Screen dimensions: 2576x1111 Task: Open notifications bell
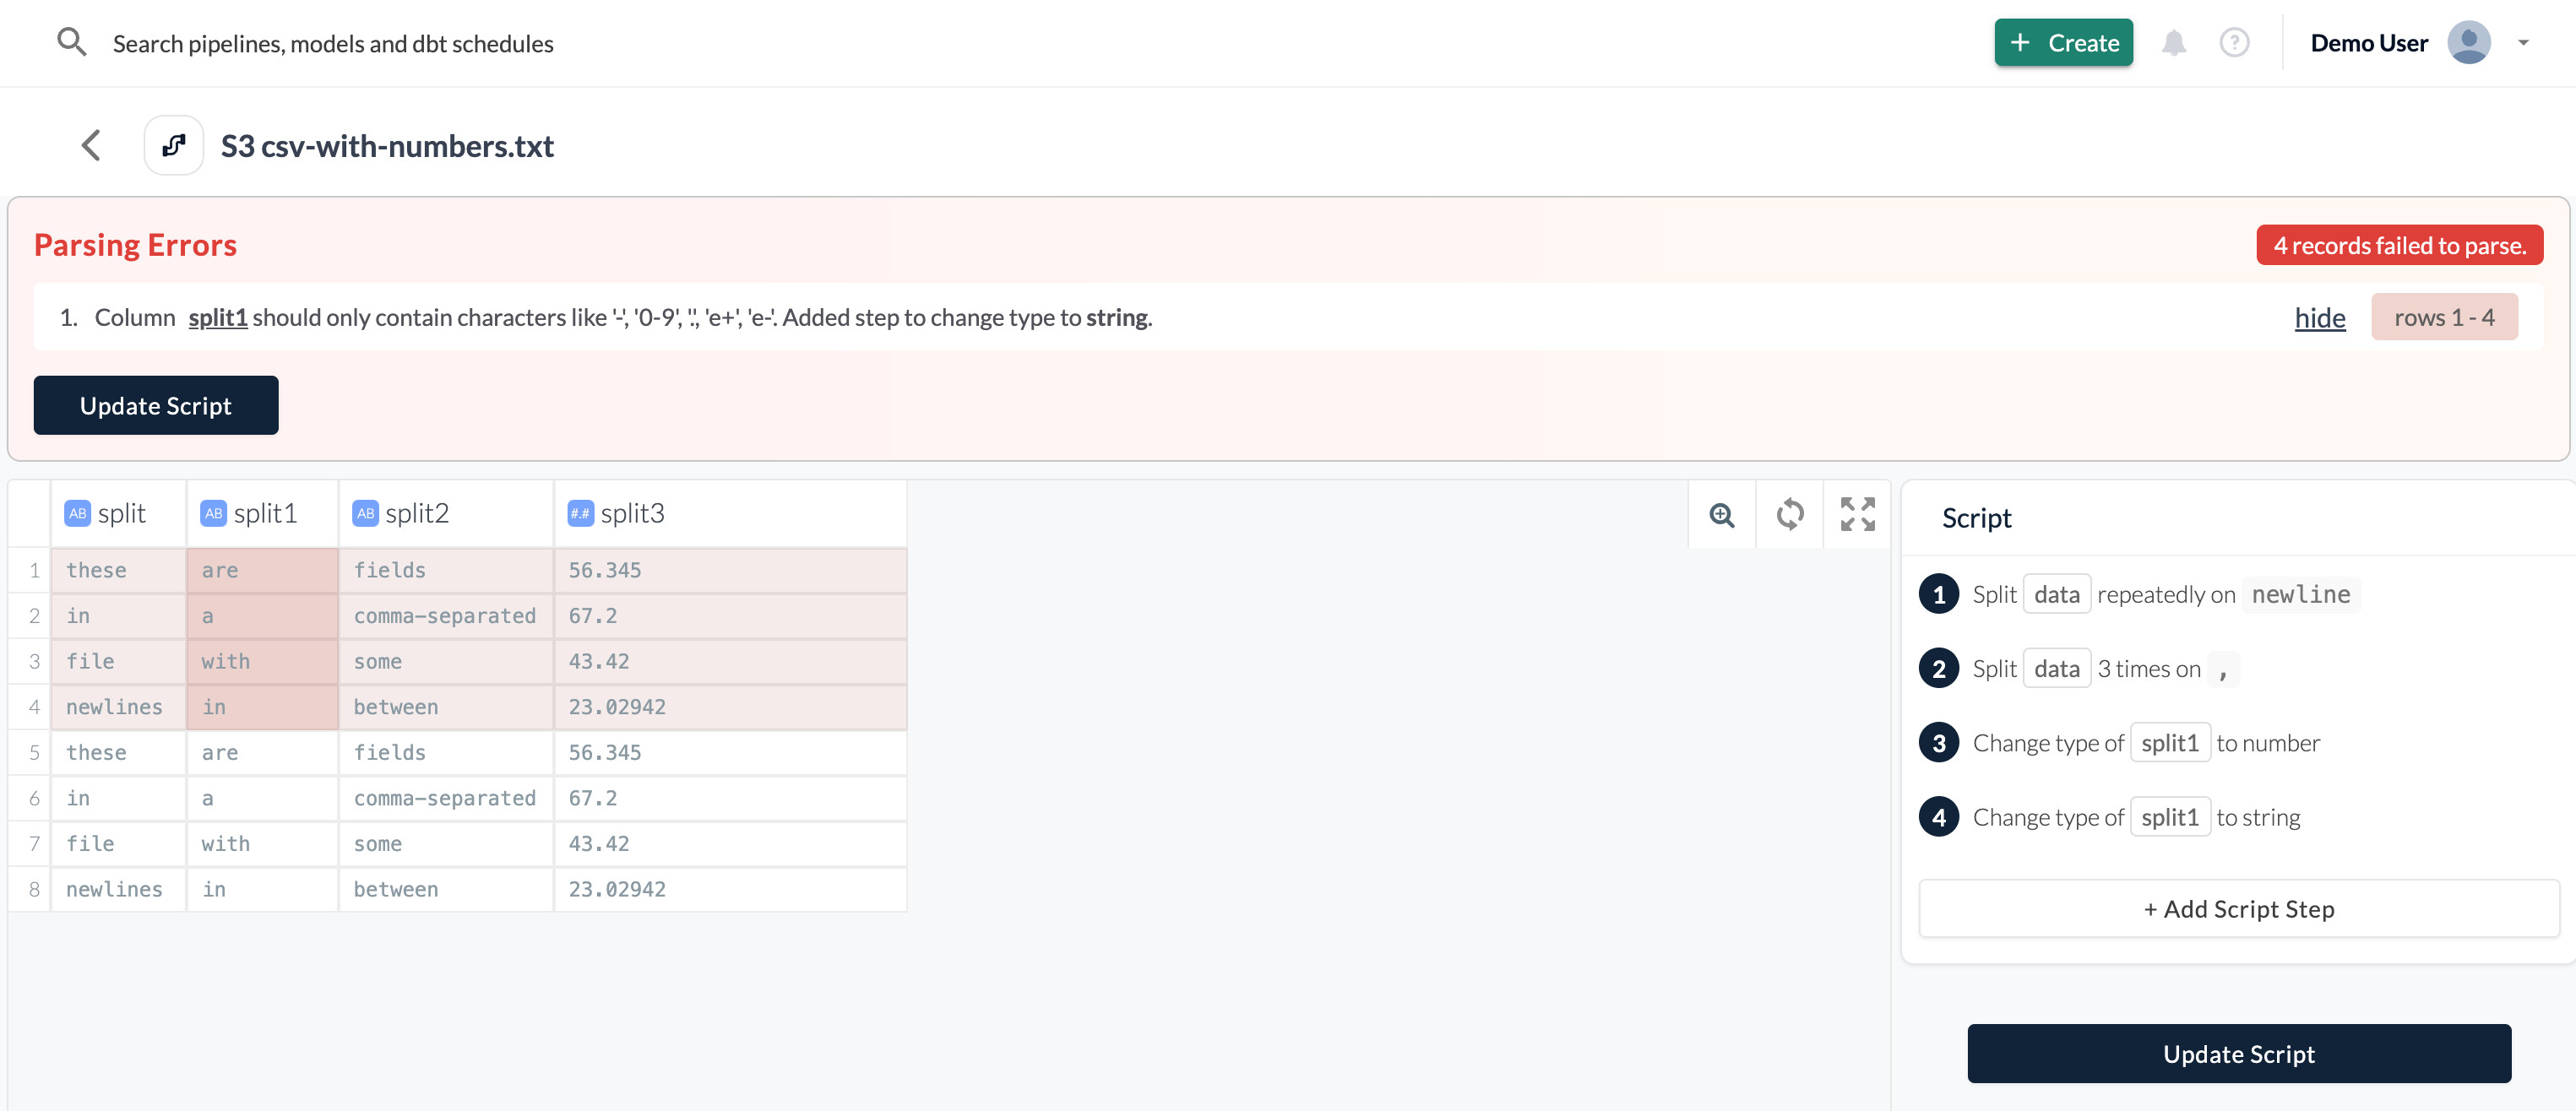[2173, 42]
